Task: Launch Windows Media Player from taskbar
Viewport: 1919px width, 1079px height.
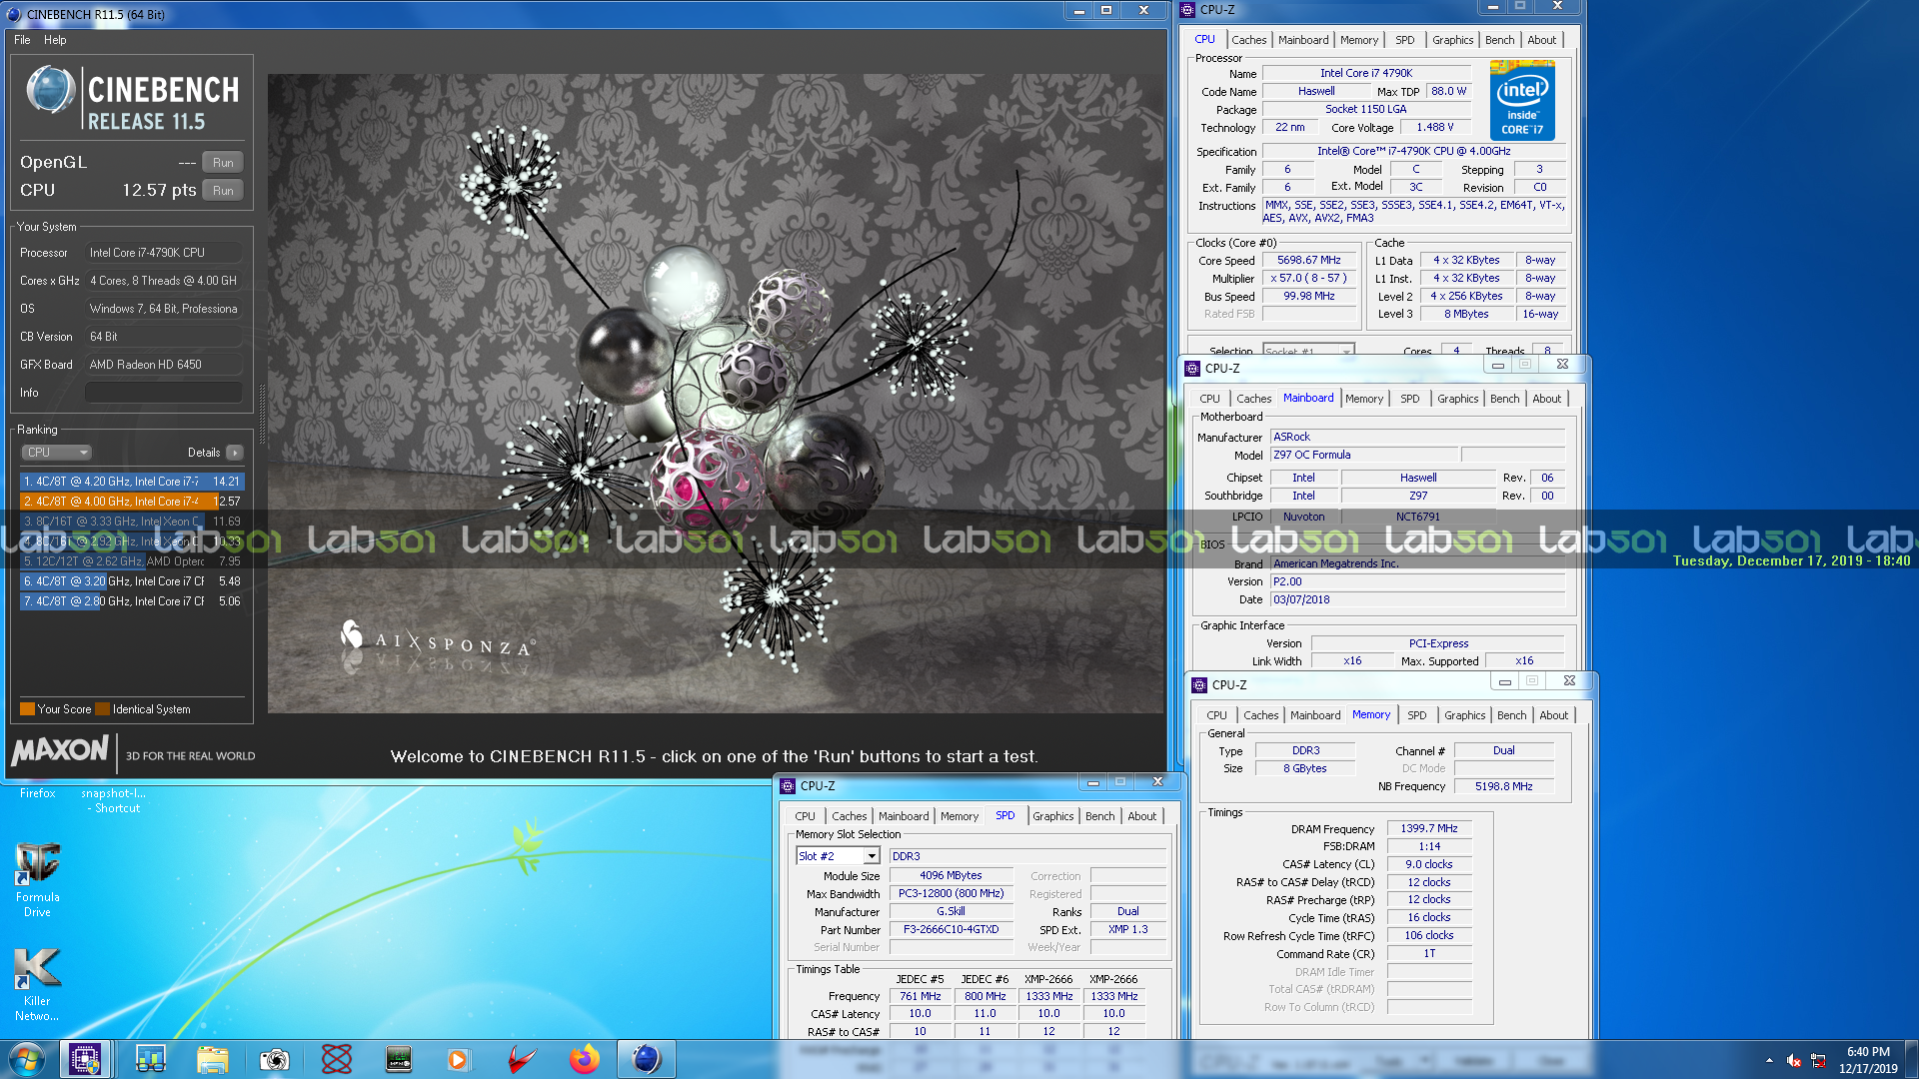Action: click(458, 1059)
